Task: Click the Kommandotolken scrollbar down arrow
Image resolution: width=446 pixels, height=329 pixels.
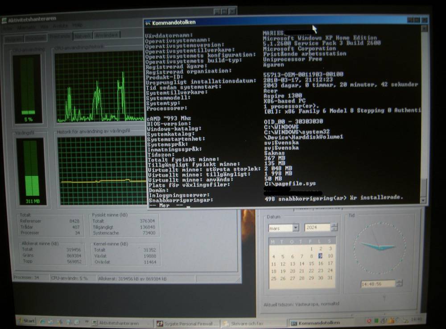Action: (423, 200)
